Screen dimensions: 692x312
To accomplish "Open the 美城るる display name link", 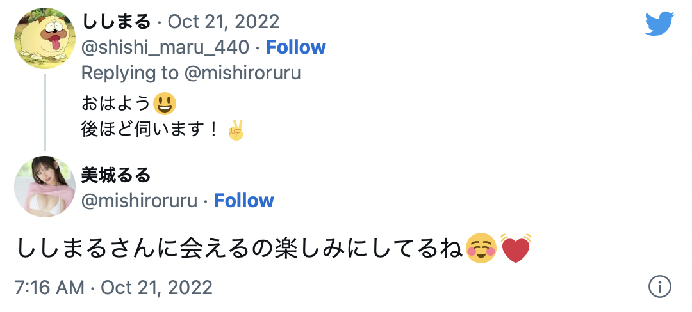I will pos(116,174).
